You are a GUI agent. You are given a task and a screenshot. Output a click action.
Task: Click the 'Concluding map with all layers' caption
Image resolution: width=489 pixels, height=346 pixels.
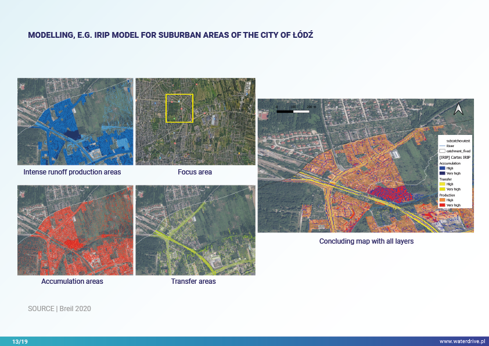tap(366, 241)
